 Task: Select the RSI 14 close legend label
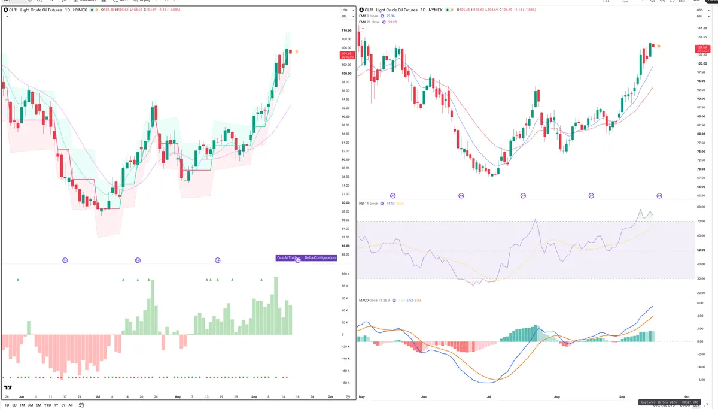pos(368,204)
